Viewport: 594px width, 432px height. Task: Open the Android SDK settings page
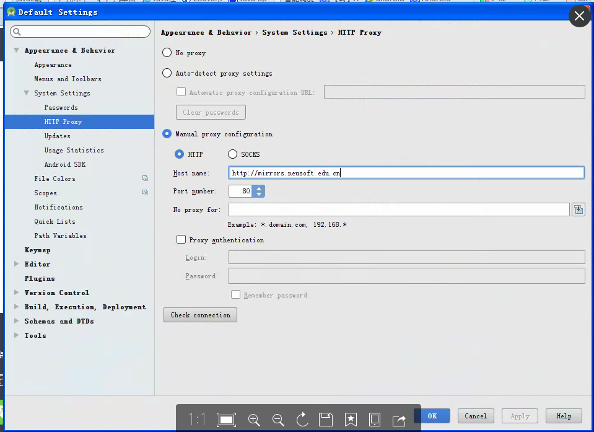pyautogui.click(x=65, y=164)
